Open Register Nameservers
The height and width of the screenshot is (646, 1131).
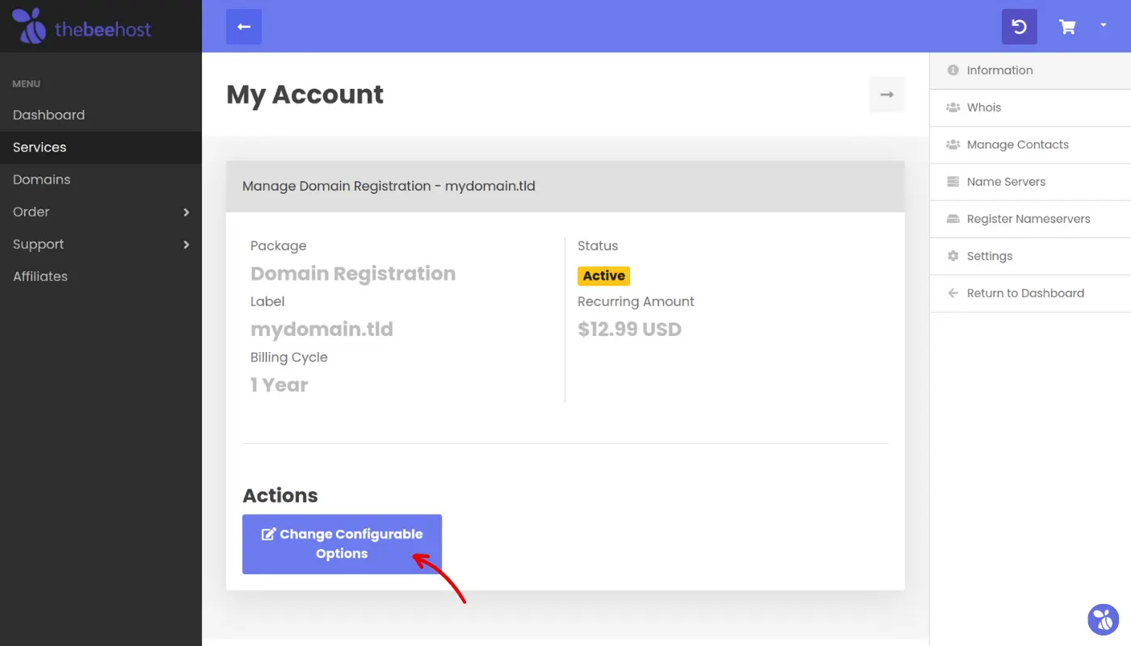pyautogui.click(x=1028, y=219)
